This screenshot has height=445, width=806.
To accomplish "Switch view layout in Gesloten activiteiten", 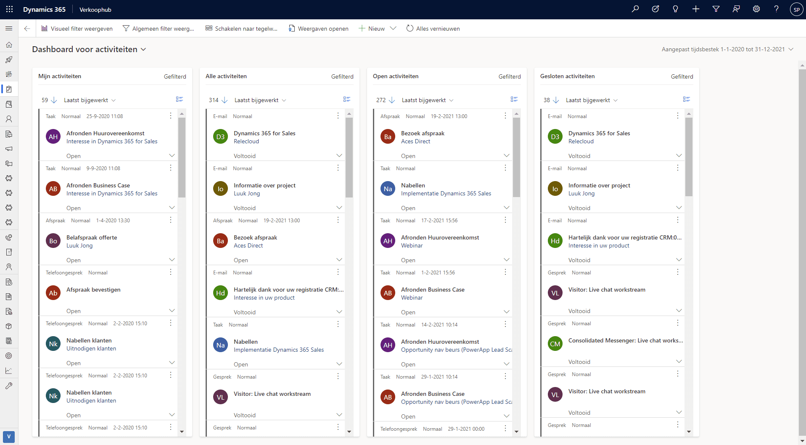I will [687, 99].
